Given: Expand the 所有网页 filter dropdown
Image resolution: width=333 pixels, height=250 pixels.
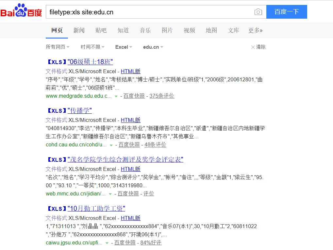Looking at the screenshot, I should (58, 47).
